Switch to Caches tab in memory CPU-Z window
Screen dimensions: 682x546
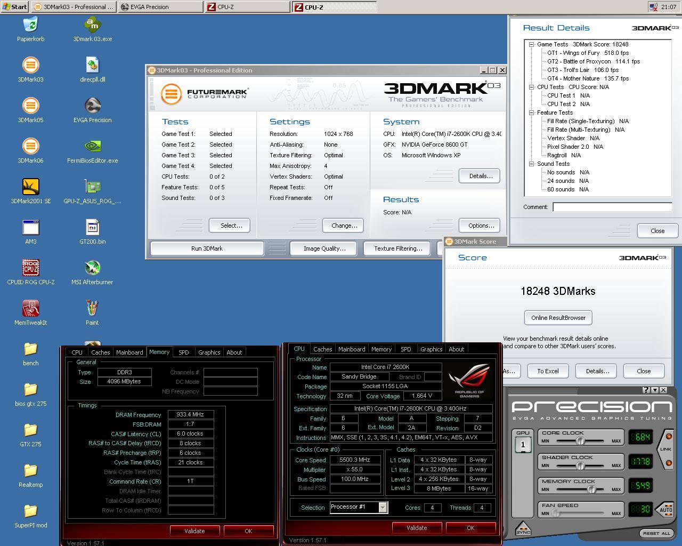pos(100,352)
